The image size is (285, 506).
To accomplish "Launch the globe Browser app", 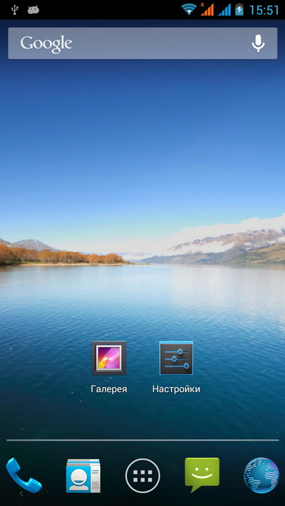I will 261,475.
